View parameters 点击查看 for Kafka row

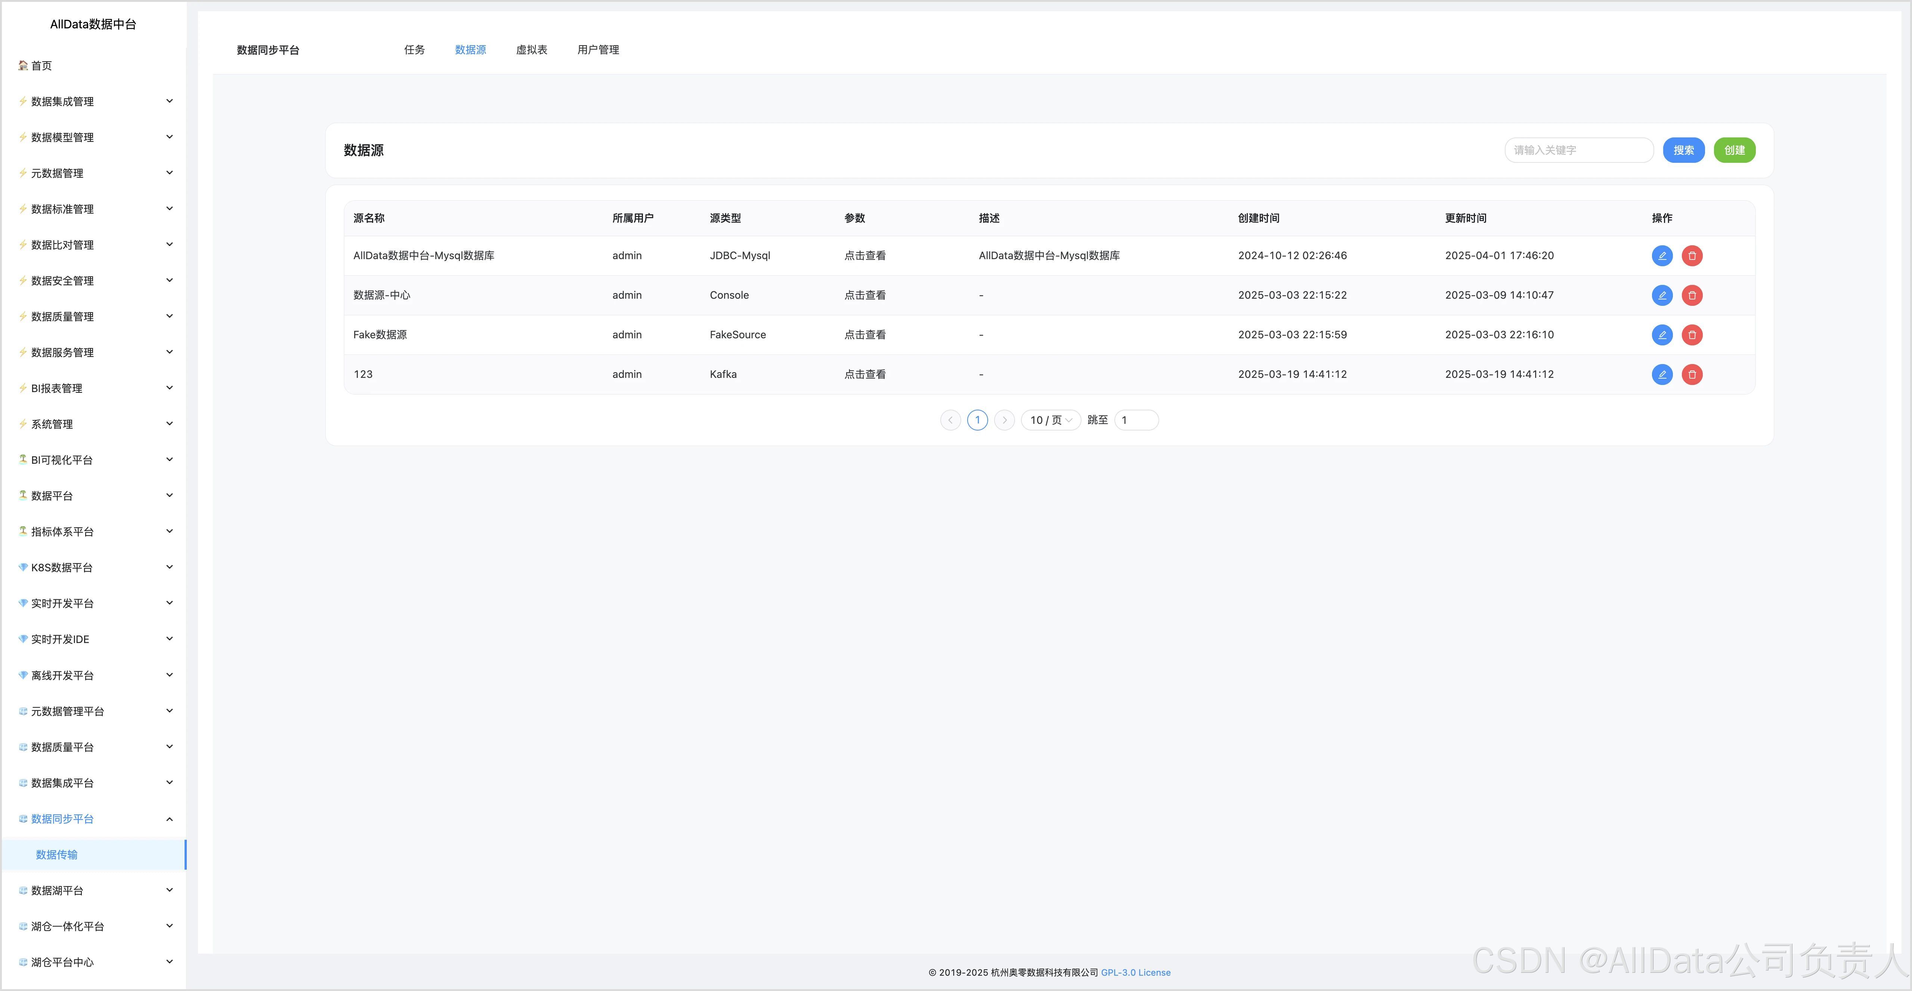[x=865, y=375]
